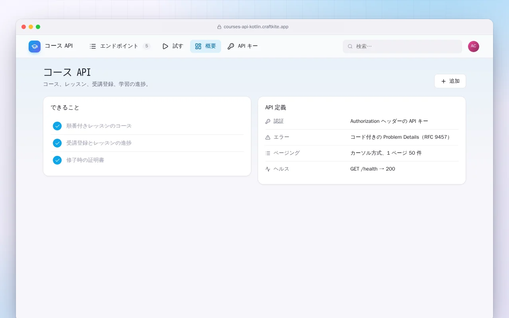Switch to the 試す tab
This screenshot has height=318, width=509.
click(173, 46)
